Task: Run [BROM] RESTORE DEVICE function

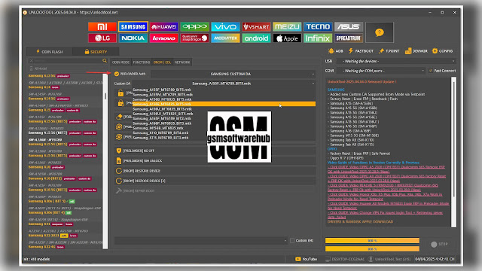Action: tap(215, 171)
